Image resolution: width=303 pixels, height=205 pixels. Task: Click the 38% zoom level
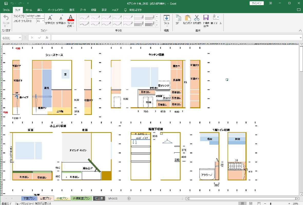click(x=296, y=203)
